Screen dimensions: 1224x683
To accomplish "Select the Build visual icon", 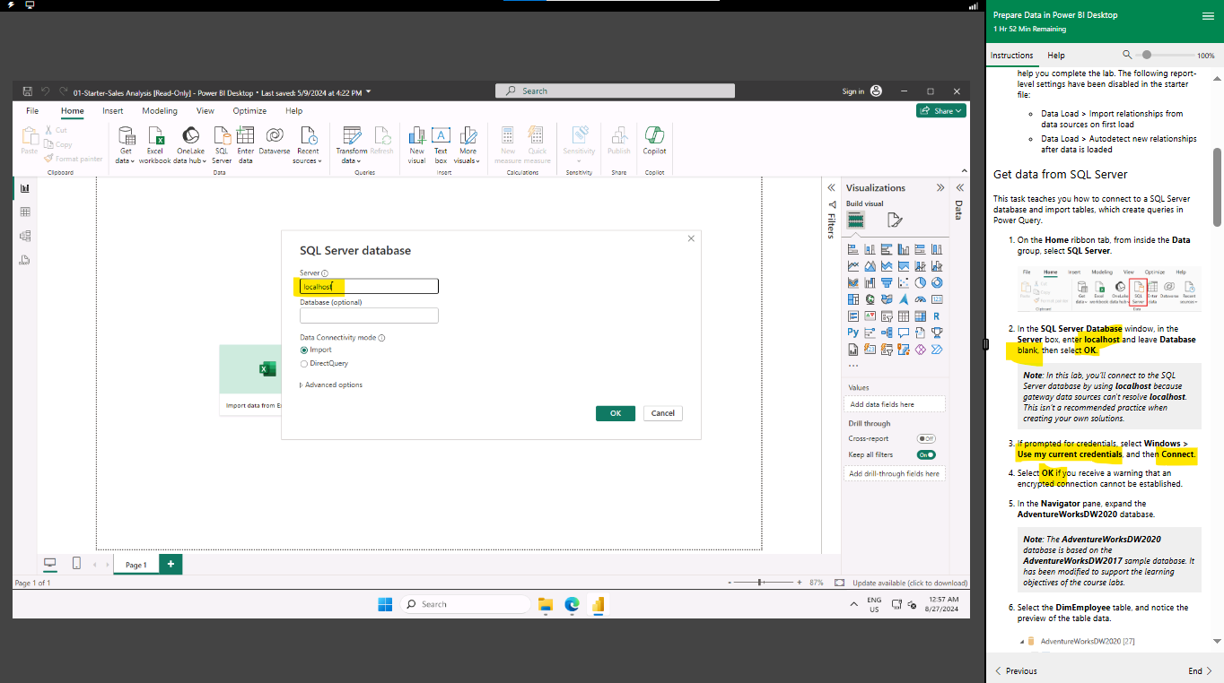I will click(856, 220).
